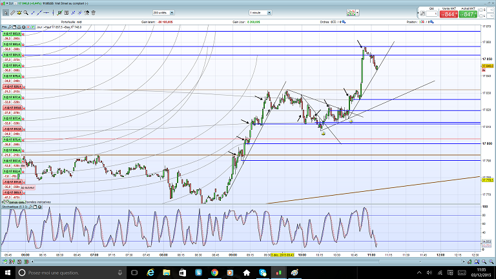496x279 pixels.
Task: Click the Achat MKT buy button
Action: [x=468, y=14]
